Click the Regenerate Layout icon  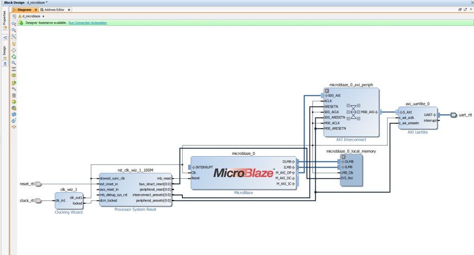click(x=14, y=57)
